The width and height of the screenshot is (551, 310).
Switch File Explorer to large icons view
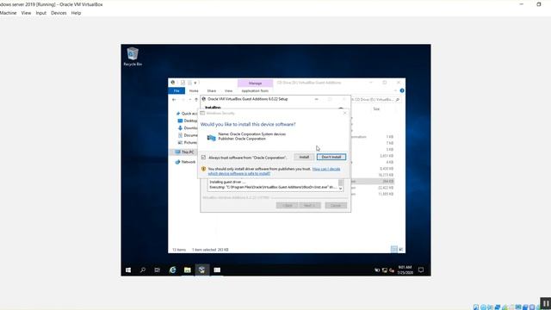(x=400, y=249)
